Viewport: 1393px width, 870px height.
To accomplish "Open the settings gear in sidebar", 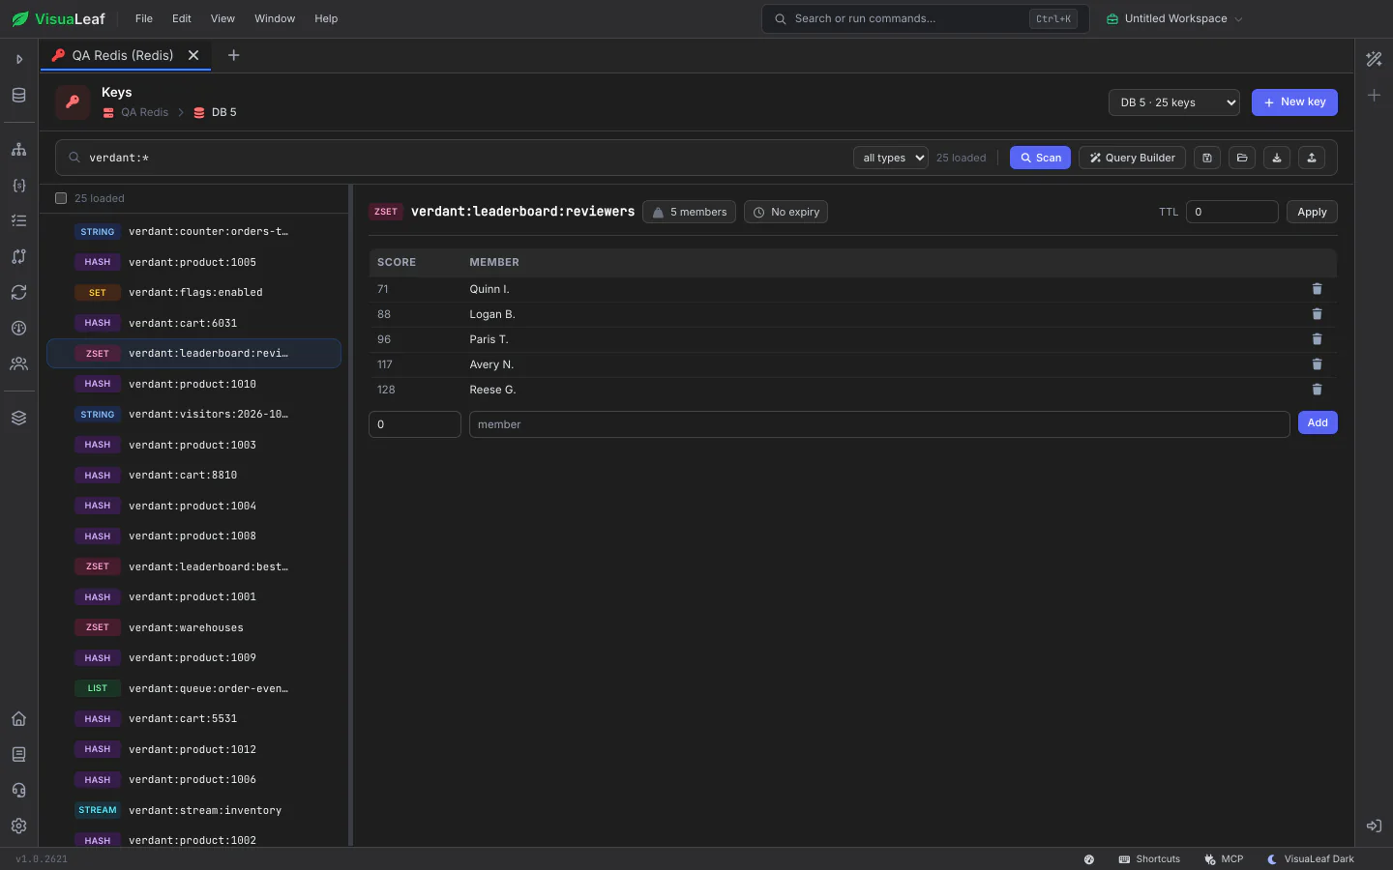I will pyautogui.click(x=18, y=826).
